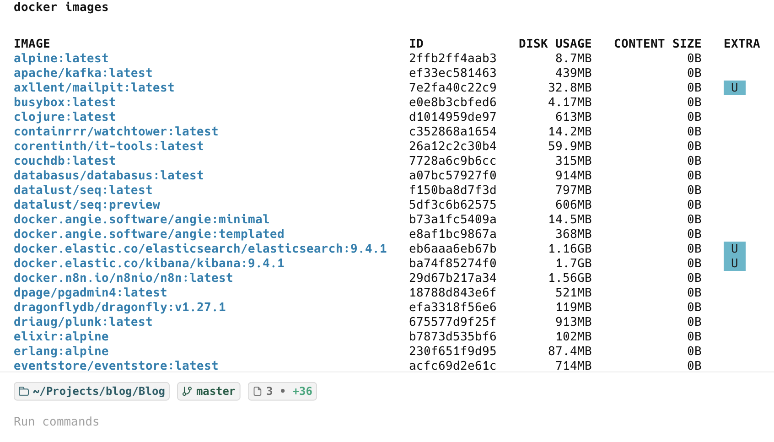Click the 1.56GB disk usage value
Screen dimensions: 774x442
click(x=570, y=278)
